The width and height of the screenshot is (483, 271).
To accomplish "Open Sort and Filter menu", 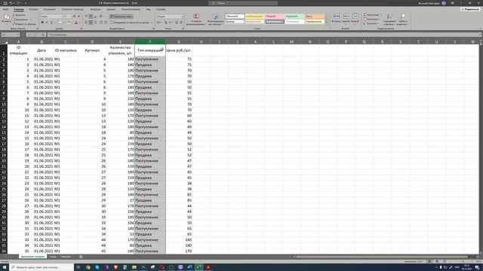I will pyautogui.click(x=389, y=19).
